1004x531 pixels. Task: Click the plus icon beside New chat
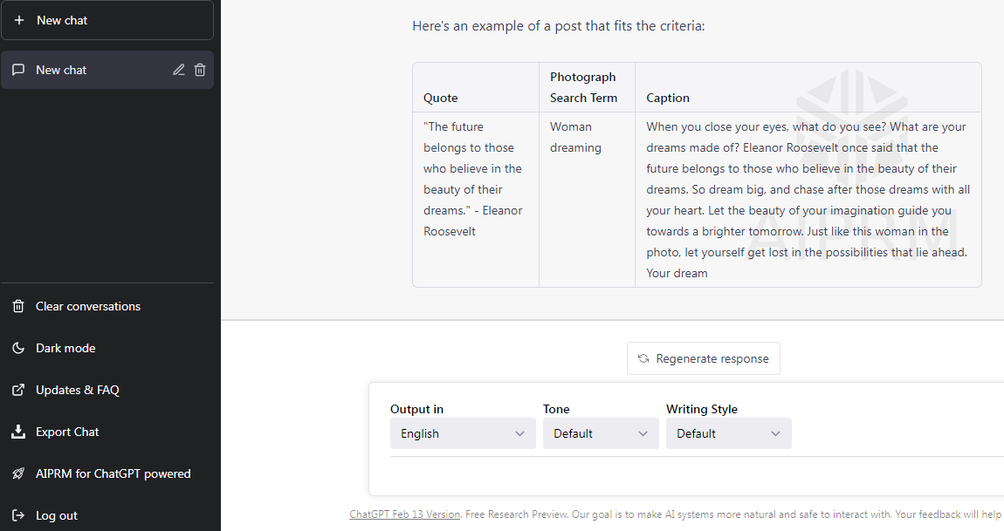click(19, 20)
